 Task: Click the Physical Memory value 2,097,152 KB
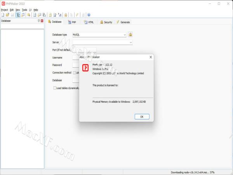(x=139, y=101)
